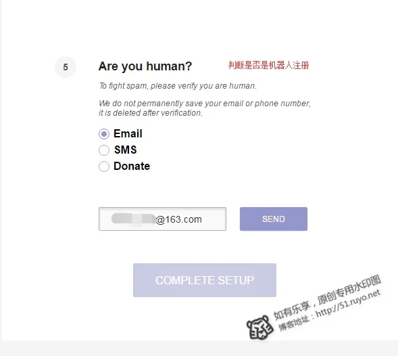
Task: Click the step 5 circle badge
Action: 66,67
